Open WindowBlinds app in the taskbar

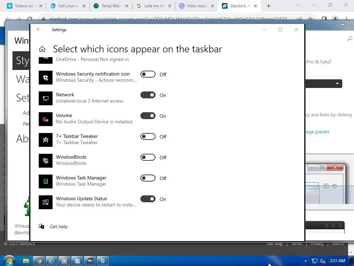[x=90, y=261]
